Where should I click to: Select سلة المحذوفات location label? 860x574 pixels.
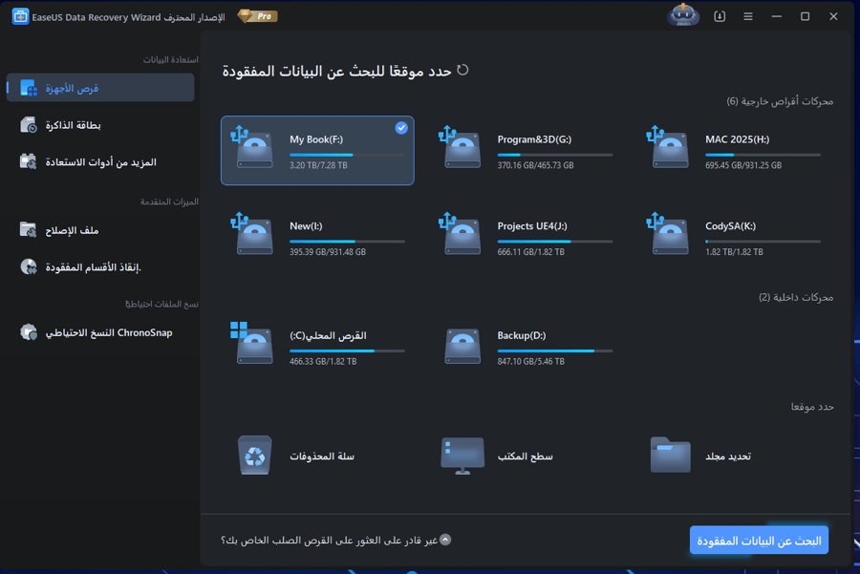(322, 457)
